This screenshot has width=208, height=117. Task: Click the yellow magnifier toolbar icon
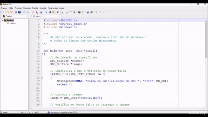coord(53,12)
